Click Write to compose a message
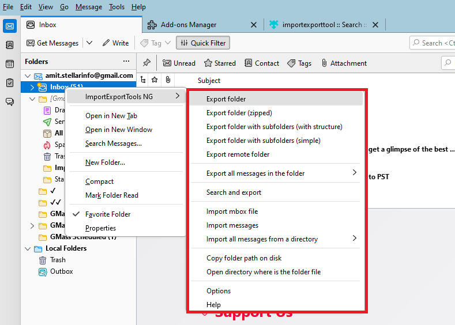The height and width of the screenshot is (325, 455). 115,43
